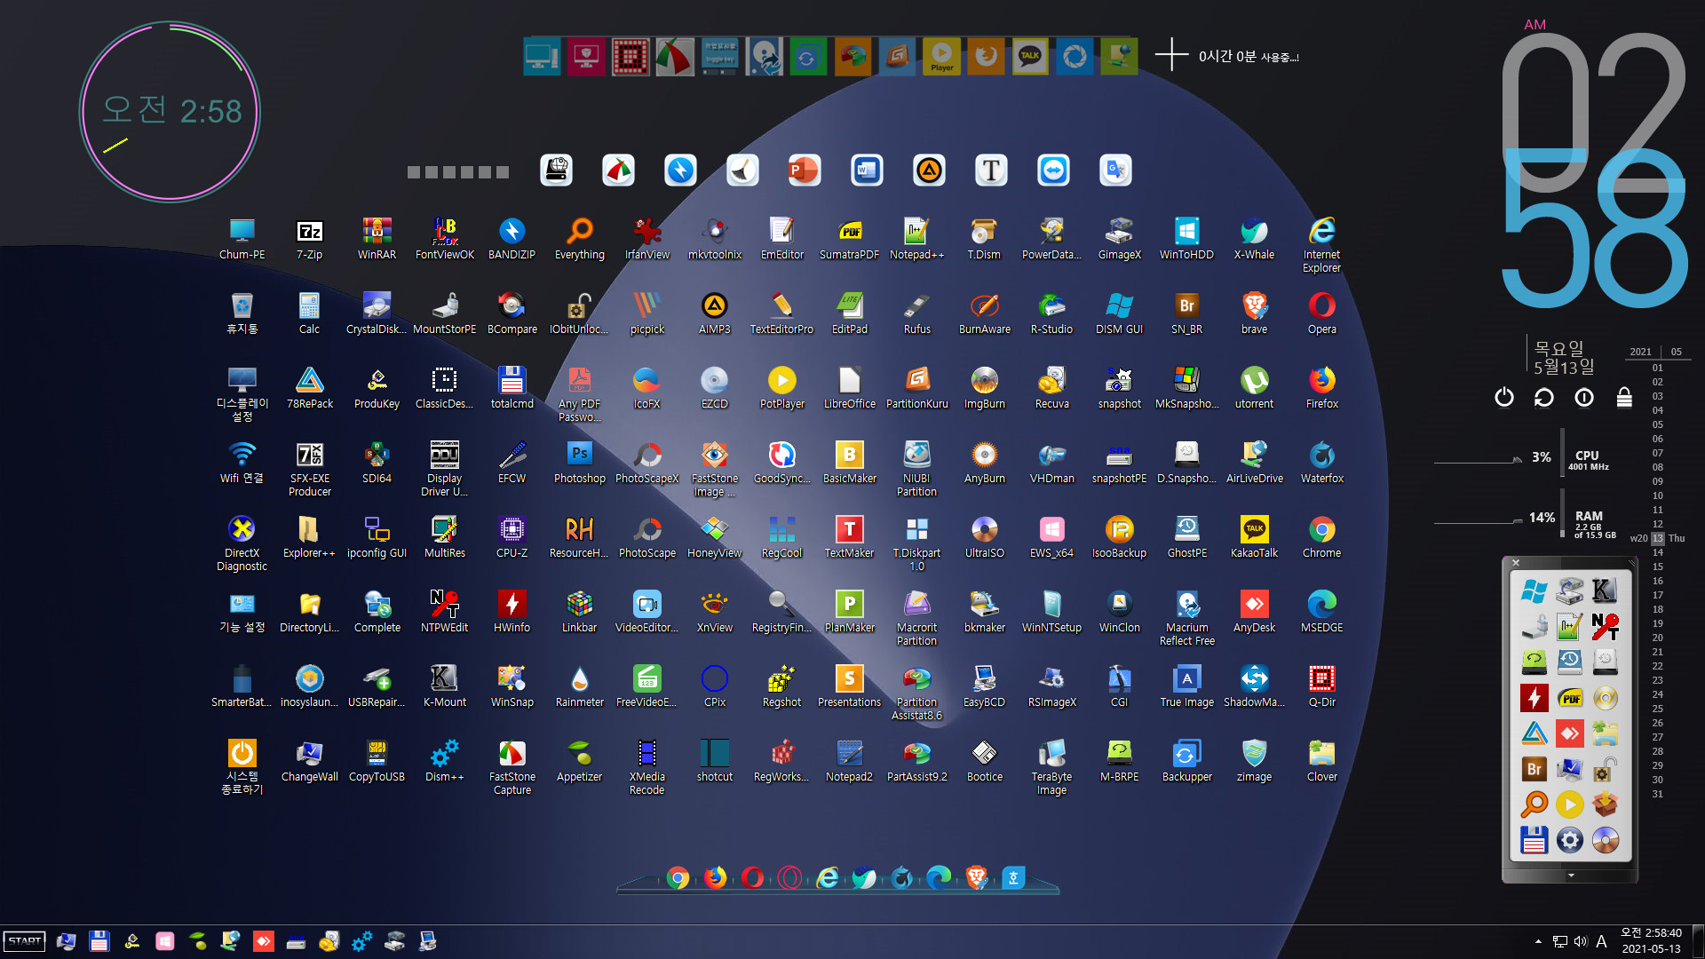
Task: Open Bootice icon
Action: pos(984,760)
